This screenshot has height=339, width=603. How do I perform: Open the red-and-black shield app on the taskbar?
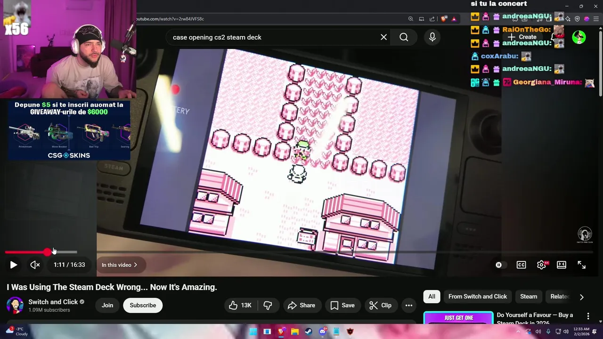coord(350,331)
